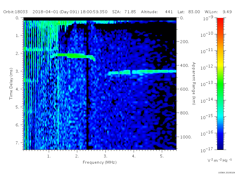Click the 10^-9 color bar label
The width and height of the screenshot is (235, 176).
[208, 18]
